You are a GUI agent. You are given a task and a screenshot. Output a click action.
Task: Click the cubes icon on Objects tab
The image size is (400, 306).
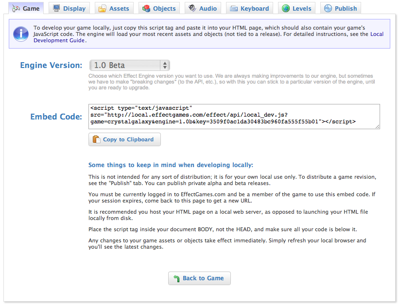click(x=146, y=8)
